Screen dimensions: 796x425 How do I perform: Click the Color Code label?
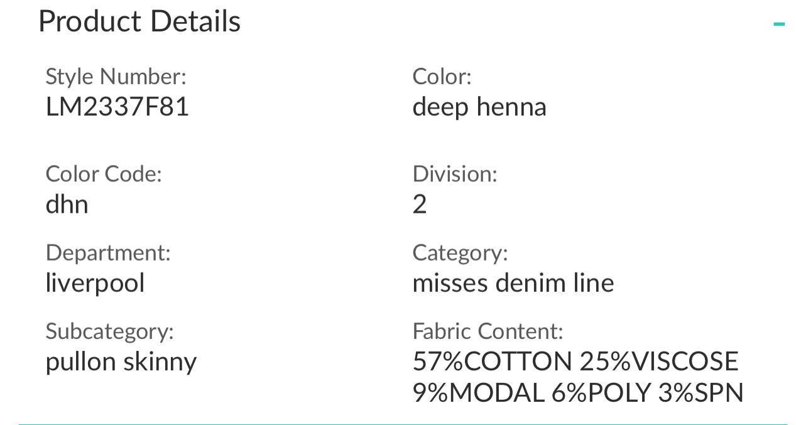click(x=104, y=174)
